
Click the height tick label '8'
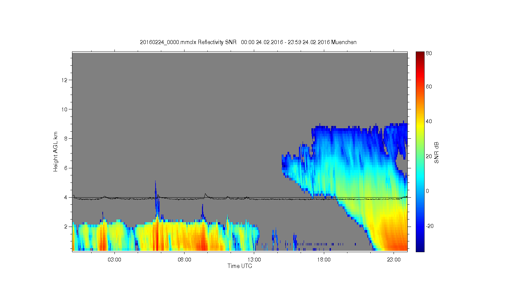(x=66, y=138)
